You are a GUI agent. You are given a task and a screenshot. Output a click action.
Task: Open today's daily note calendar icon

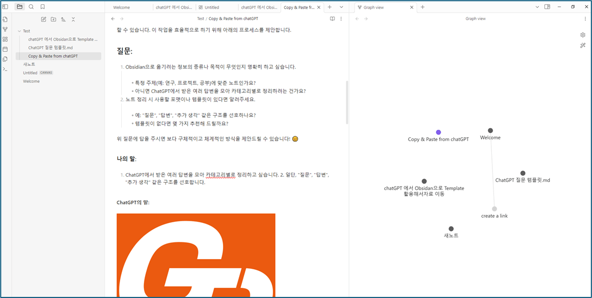tap(5, 49)
